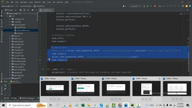Click the warnings count indicator in editor

point(181,14)
